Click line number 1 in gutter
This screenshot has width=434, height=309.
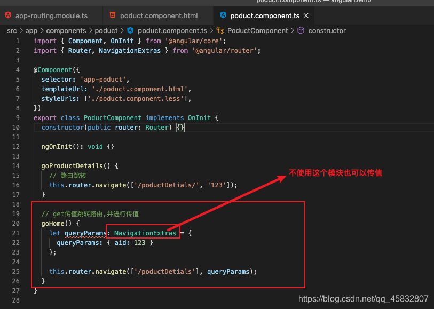pos(18,41)
